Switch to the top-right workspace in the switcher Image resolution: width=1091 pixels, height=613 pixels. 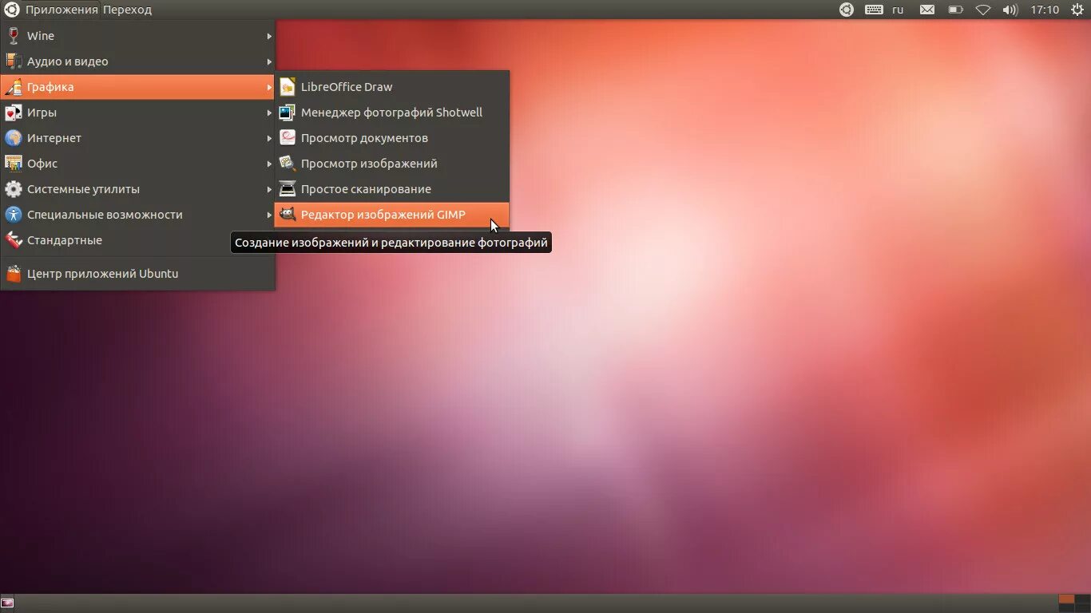pyautogui.click(x=1082, y=599)
